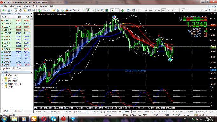Open Skype from the taskbar

click(x=53, y=119)
